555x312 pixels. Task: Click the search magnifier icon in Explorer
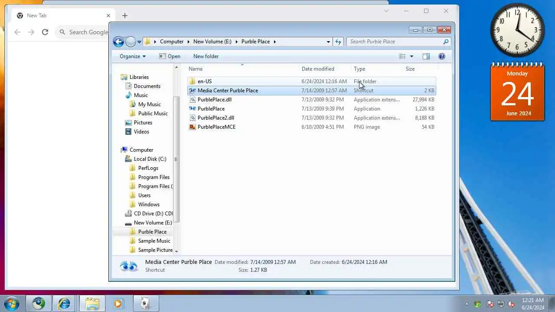[x=445, y=42]
